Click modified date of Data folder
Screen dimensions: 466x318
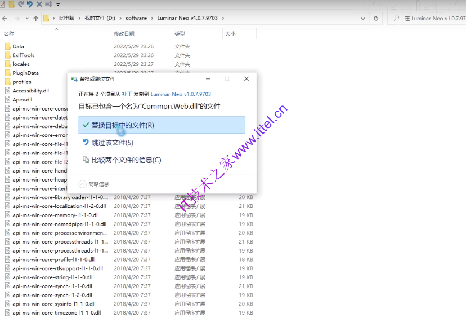(134, 46)
